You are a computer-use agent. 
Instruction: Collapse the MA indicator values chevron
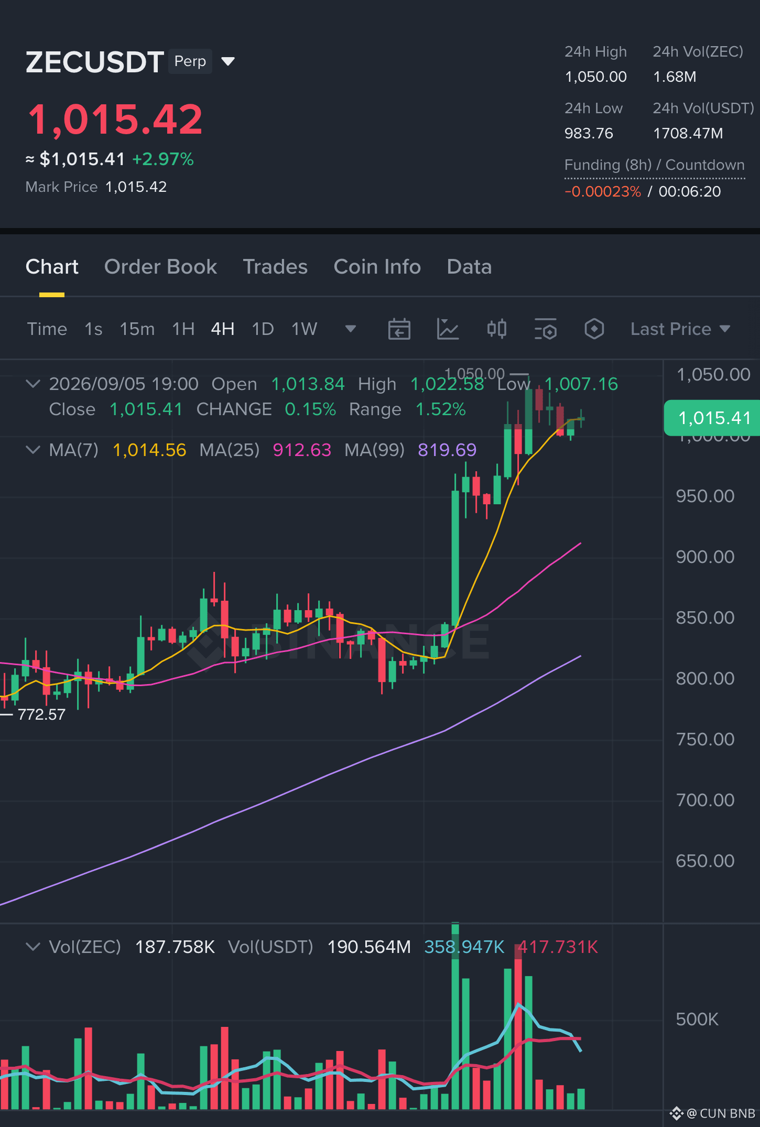(32, 450)
